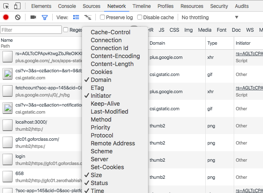Toggle the device mode icon

tap(17, 6)
